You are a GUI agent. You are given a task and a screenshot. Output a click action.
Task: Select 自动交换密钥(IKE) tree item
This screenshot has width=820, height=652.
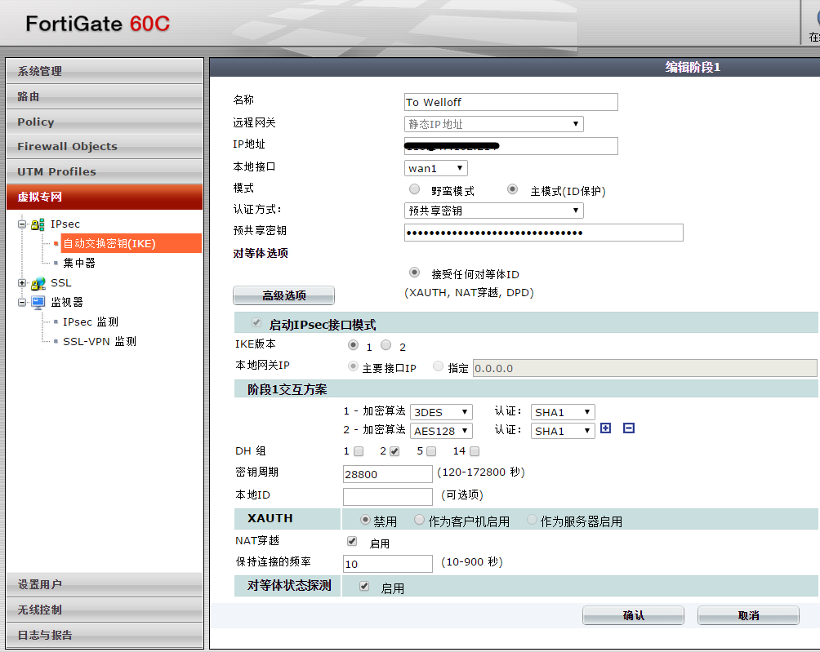131,243
